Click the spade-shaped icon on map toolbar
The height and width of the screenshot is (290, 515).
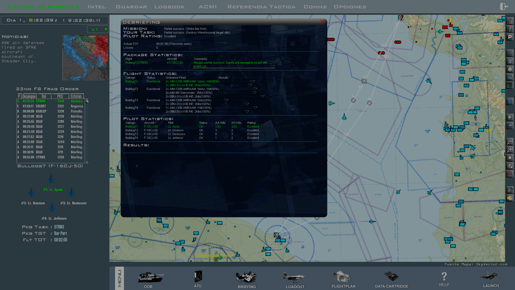[510, 69]
